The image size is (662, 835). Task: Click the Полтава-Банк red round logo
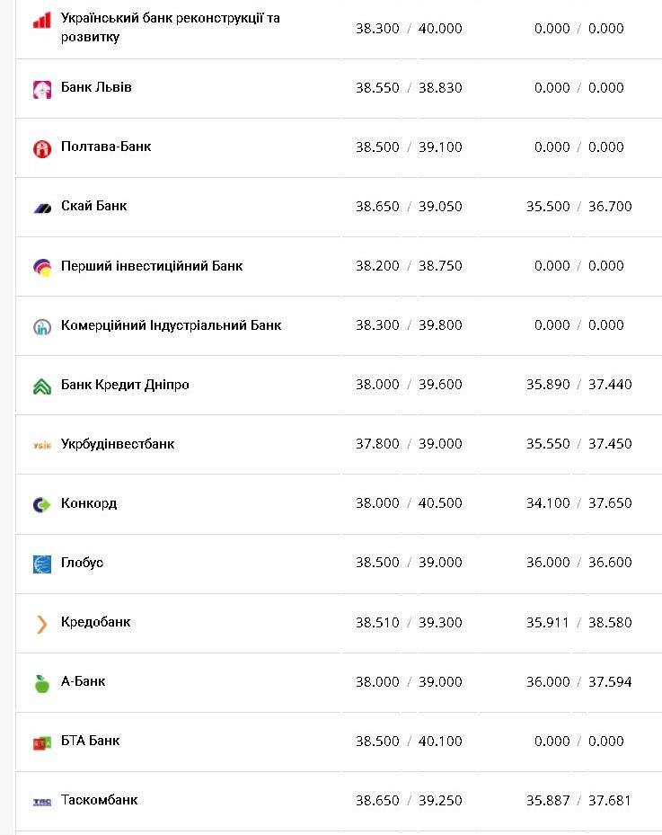42,148
